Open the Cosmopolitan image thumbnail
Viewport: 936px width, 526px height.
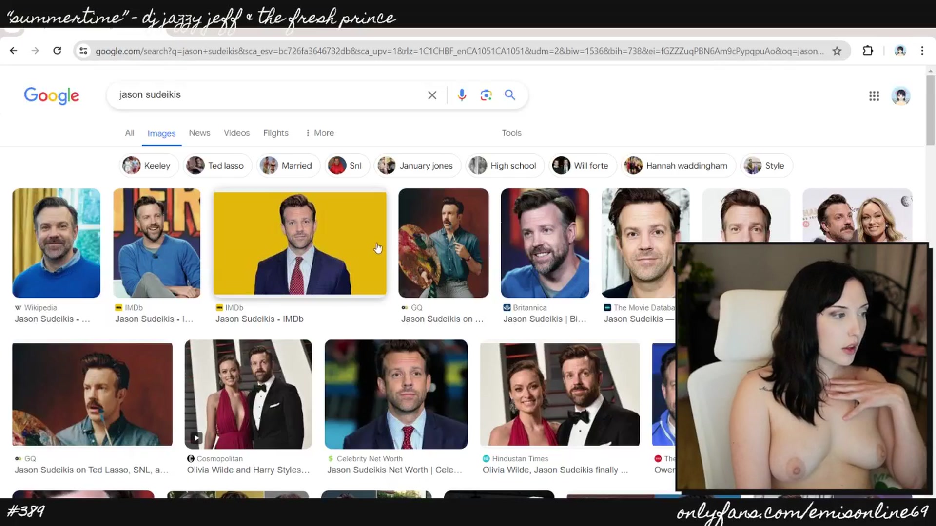click(248, 394)
